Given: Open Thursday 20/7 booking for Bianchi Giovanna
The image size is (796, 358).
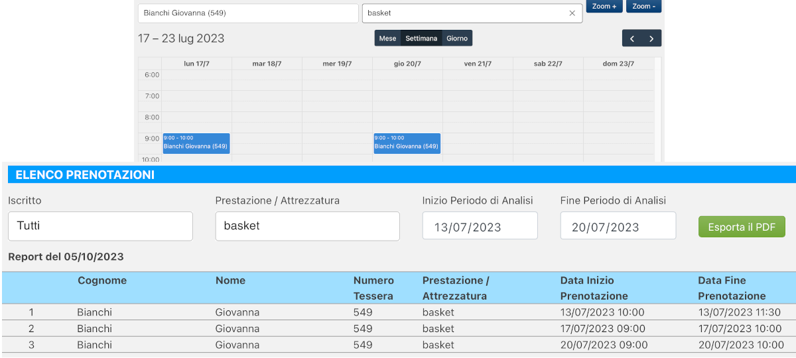Looking at the screenshot, I should pyautogui.click(x=407, y=143).
